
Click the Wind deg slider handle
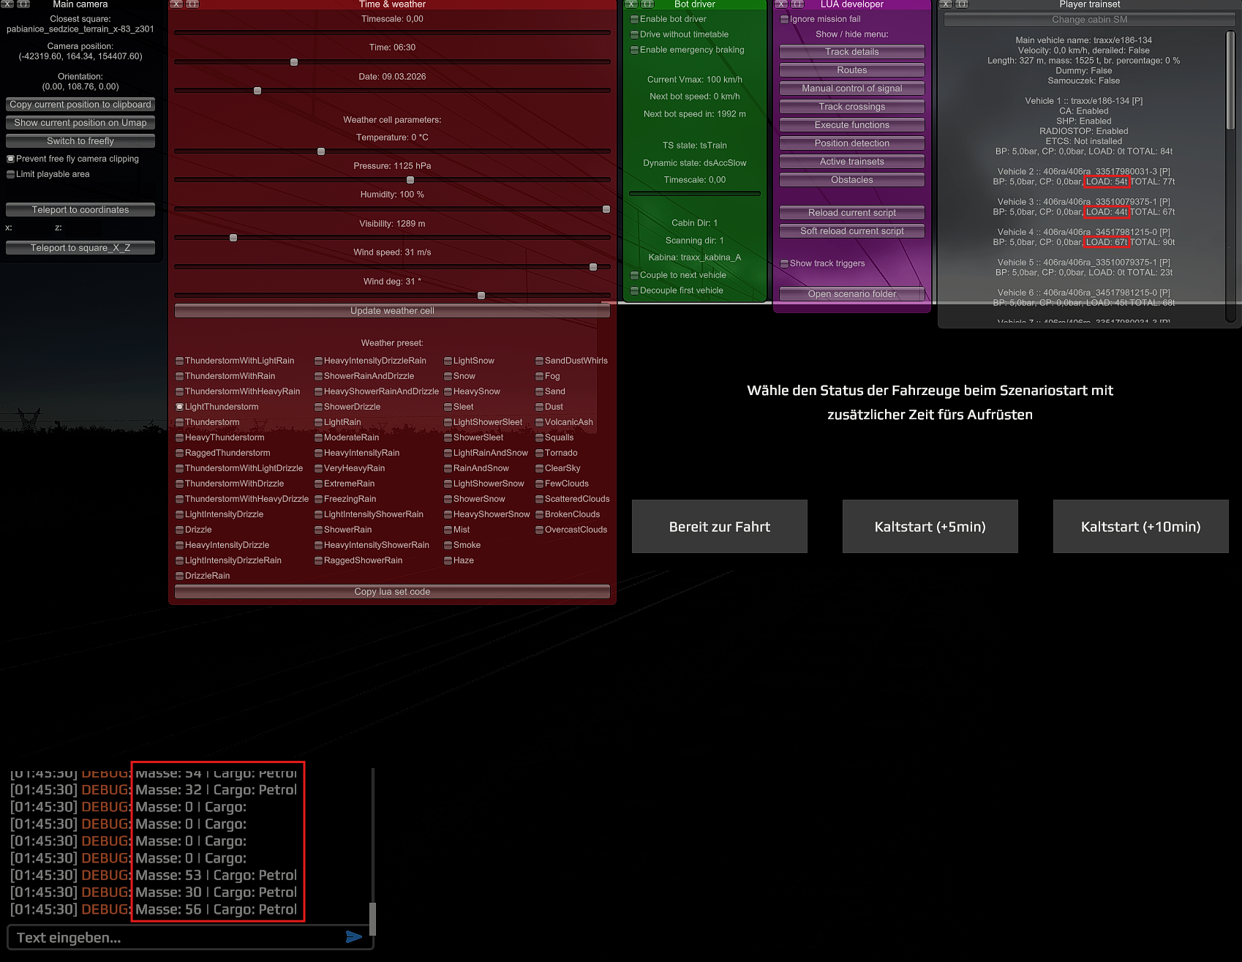click(x=481, y=296)
